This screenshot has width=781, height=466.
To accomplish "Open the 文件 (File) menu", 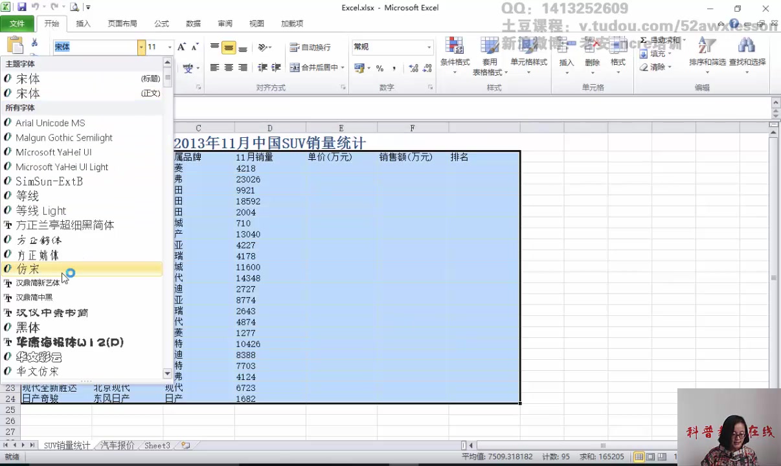I will (x=17, y=23).
